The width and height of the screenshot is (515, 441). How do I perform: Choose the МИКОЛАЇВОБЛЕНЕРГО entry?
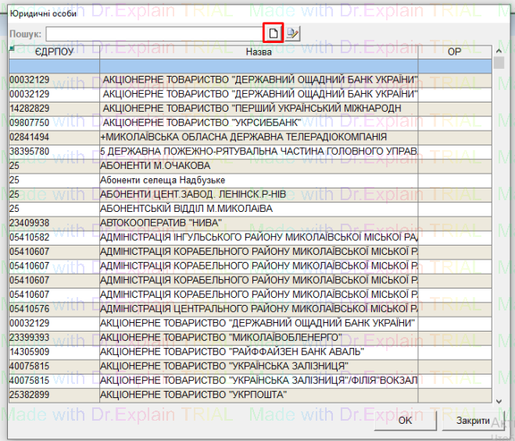(258, 337)
